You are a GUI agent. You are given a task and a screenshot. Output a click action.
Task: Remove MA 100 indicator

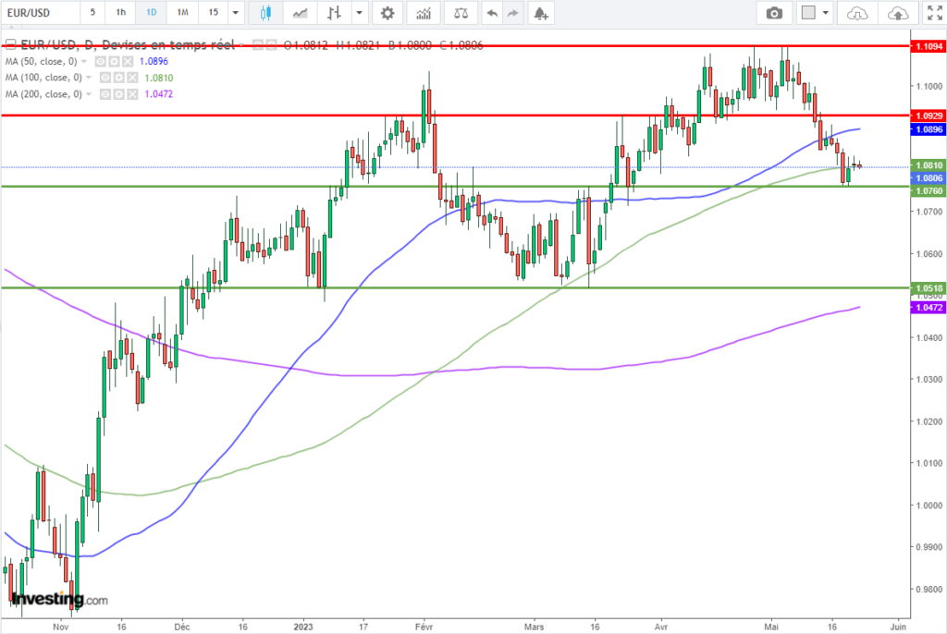pos(132,78)
